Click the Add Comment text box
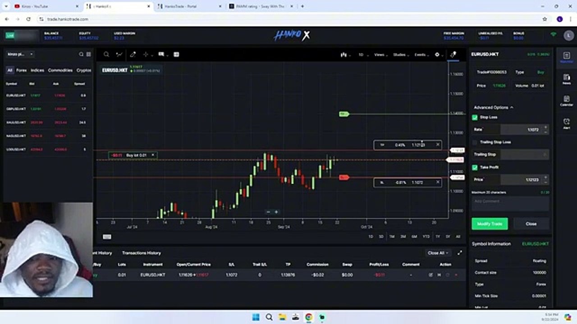This screenshot has height=324, width=577. (x=510, y=203)
